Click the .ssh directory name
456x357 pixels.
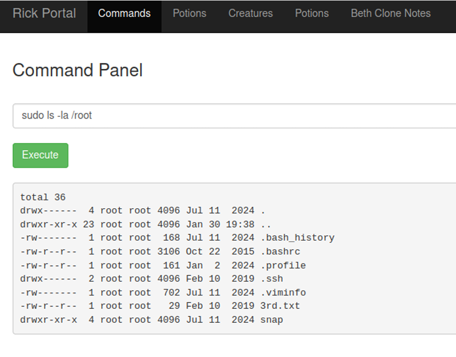tap(271, 279)
